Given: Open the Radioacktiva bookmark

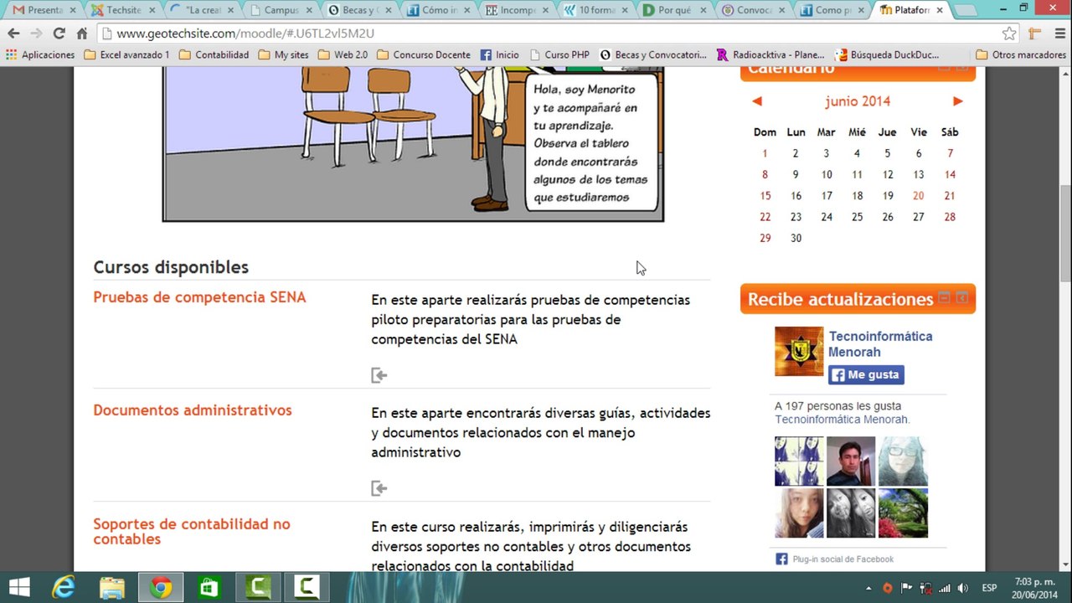Looking at the screenshot, I should pyautogui.click(x=771, y=55).
